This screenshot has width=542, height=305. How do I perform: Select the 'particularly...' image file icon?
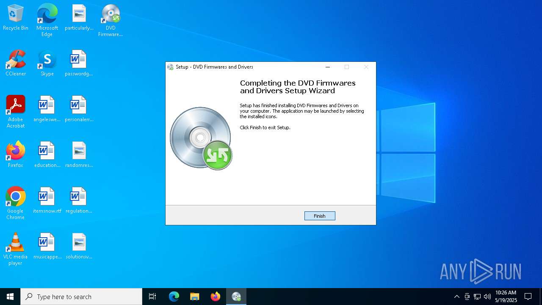(x=79, y=18)
